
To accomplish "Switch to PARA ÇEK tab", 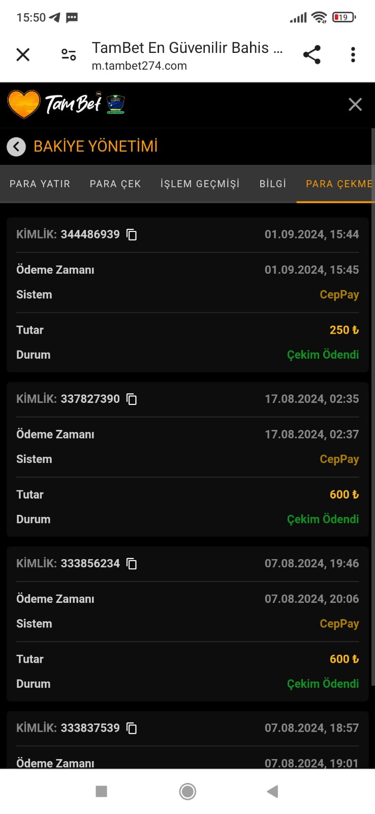I will [115, 184].
